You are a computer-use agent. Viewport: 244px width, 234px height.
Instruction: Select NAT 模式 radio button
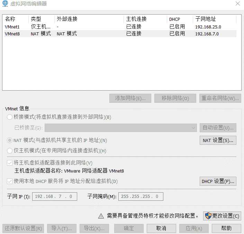pyautogui.click(x=10, y=140)
